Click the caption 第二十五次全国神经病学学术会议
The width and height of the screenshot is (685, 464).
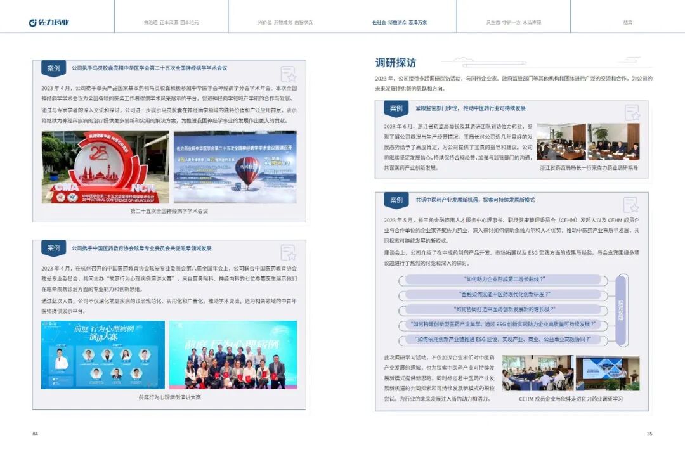[169, 211]
